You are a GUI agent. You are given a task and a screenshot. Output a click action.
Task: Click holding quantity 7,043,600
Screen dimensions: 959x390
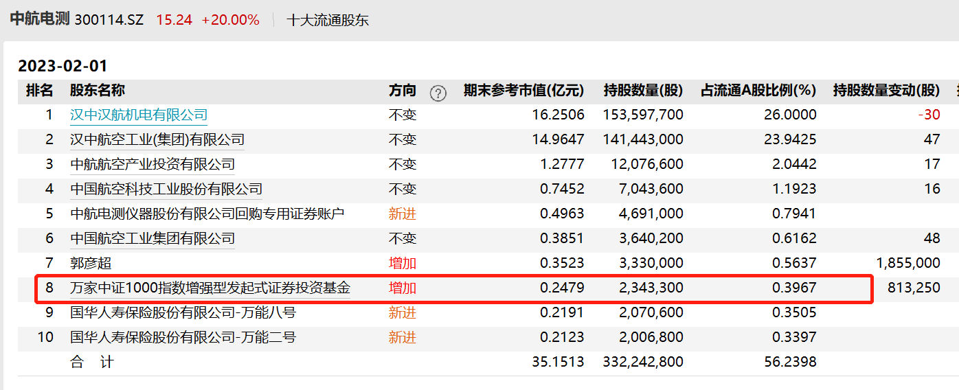pyautogui.click(x=651, y=189)
